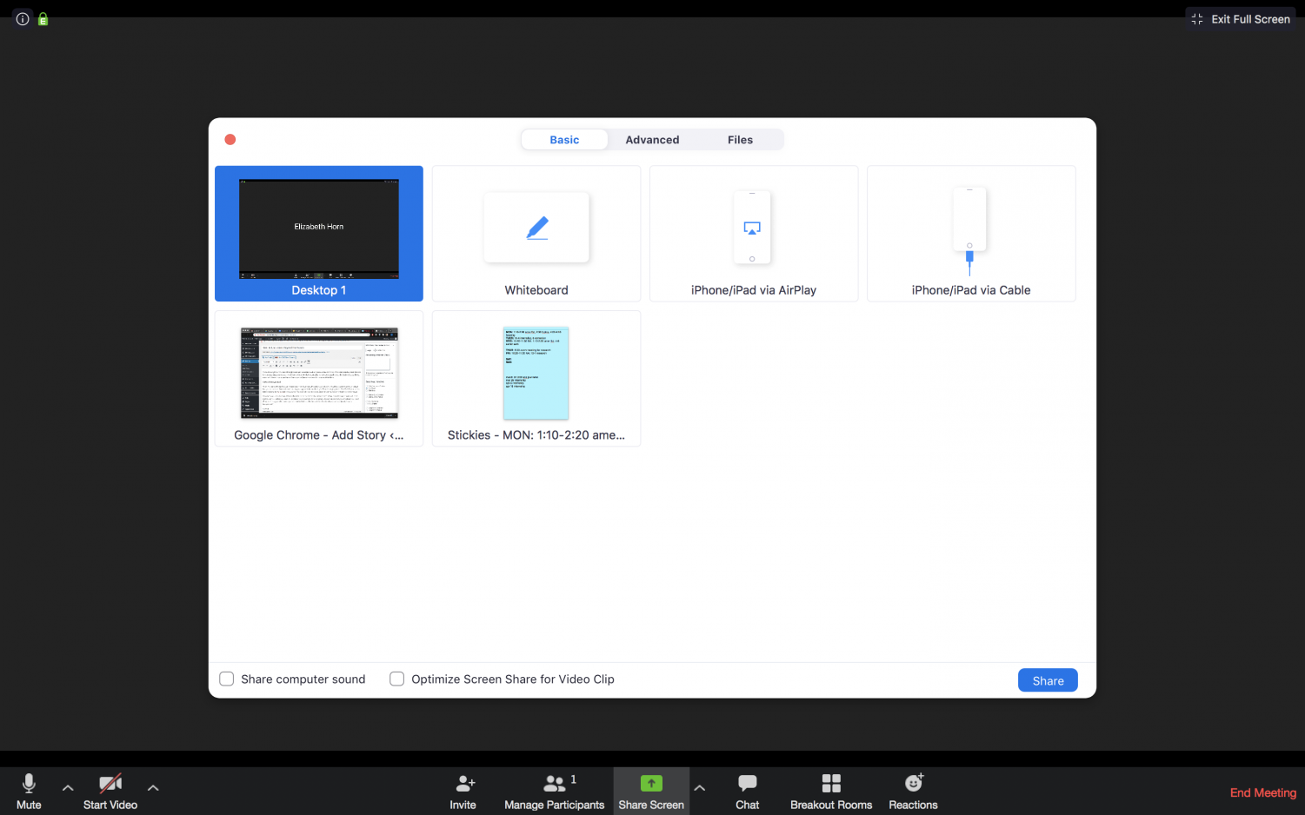Select the Google Chrome window thumbnail
The height and width of the screenshot is (815, 1305).
coord(319,379)
